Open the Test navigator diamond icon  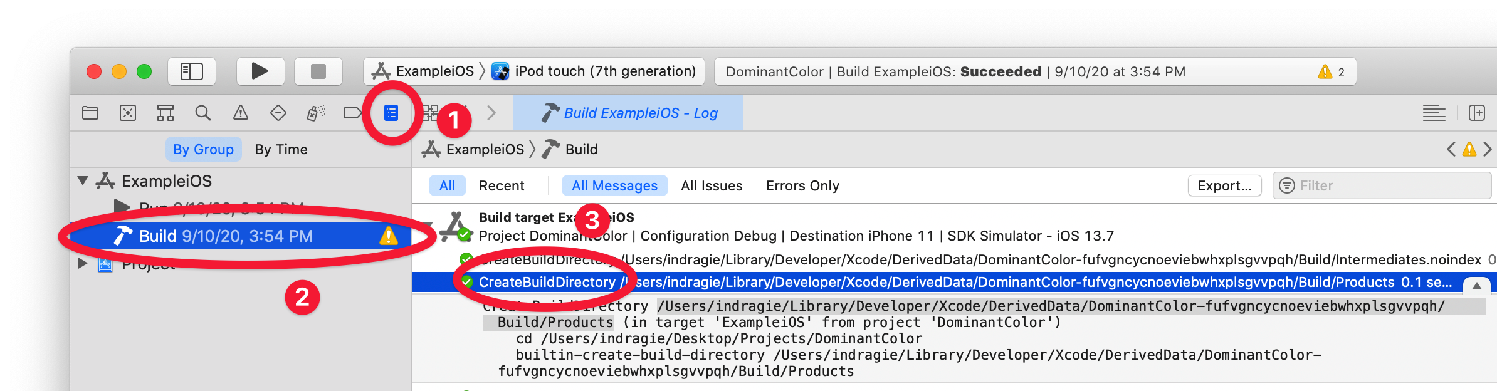click(278, 113)
